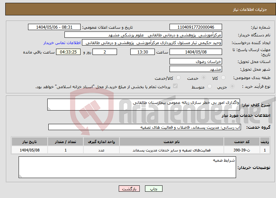
Task: Click the resize handle of شرح کلی نیاز box
Action: [49, 109]
